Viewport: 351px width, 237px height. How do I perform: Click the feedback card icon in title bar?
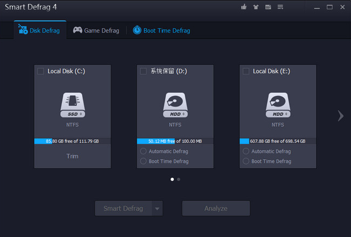268,7
